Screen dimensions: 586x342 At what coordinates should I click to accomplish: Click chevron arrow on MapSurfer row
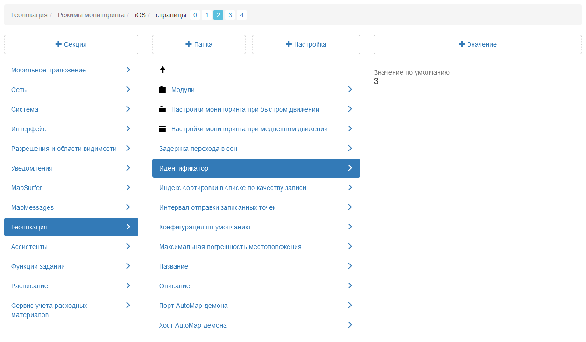pos(128,187)
